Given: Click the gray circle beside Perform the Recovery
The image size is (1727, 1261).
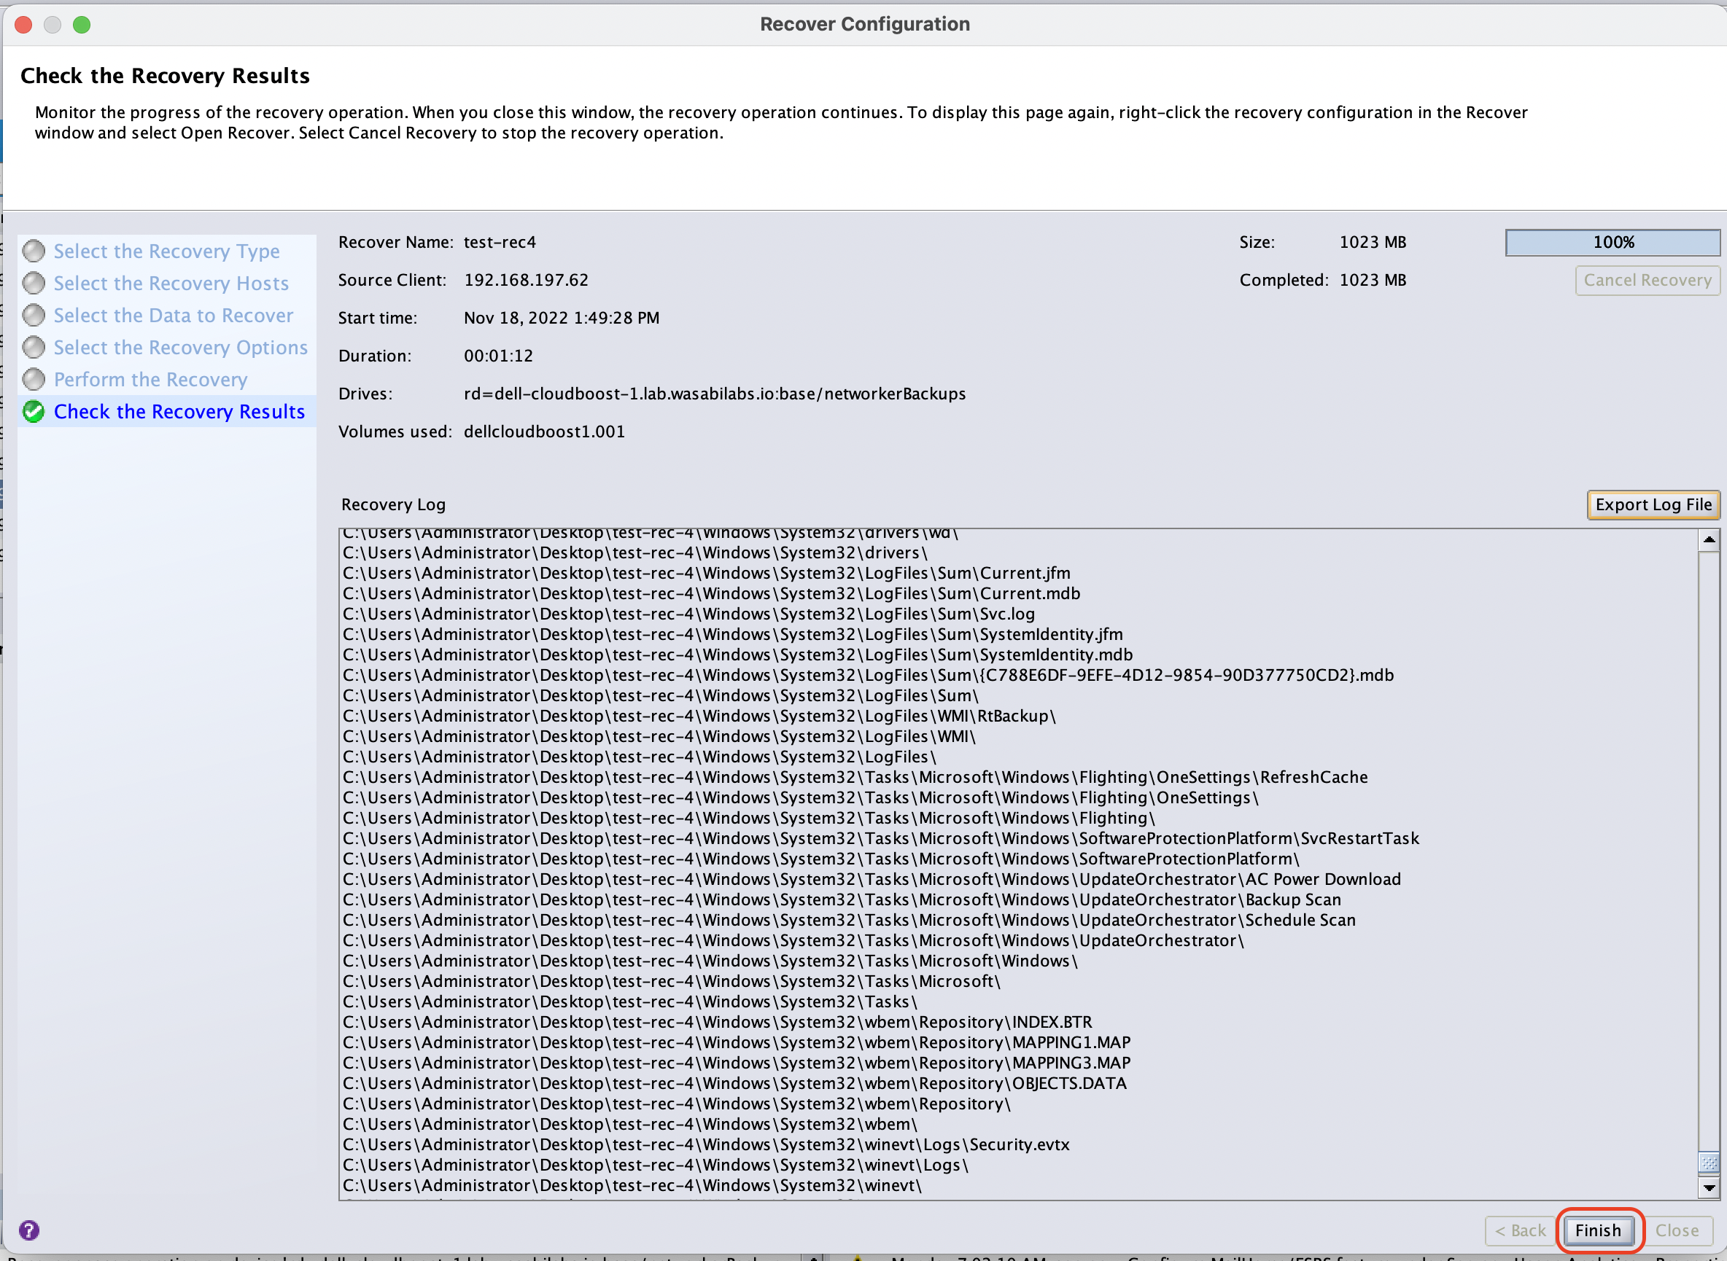Looking at the screenshot, I should [x=34, y=379].
